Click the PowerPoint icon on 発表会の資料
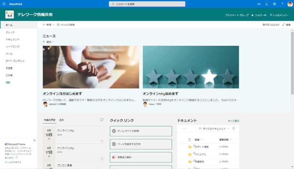Screen dimensions: 294x169 (x=114, y=157)
